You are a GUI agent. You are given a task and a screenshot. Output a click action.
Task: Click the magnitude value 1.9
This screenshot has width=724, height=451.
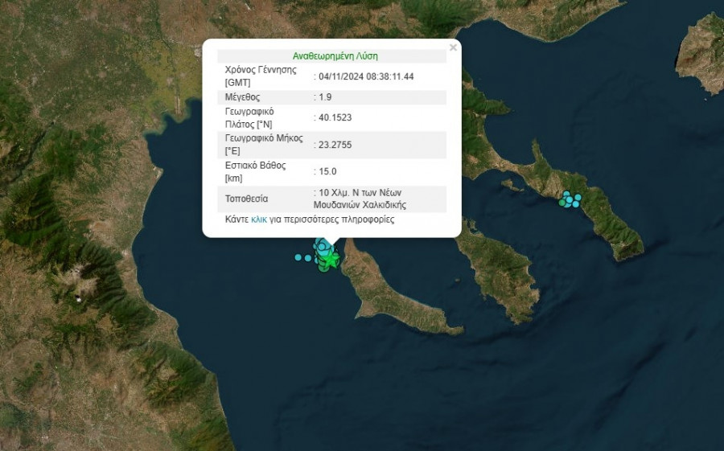pos(326,96)
